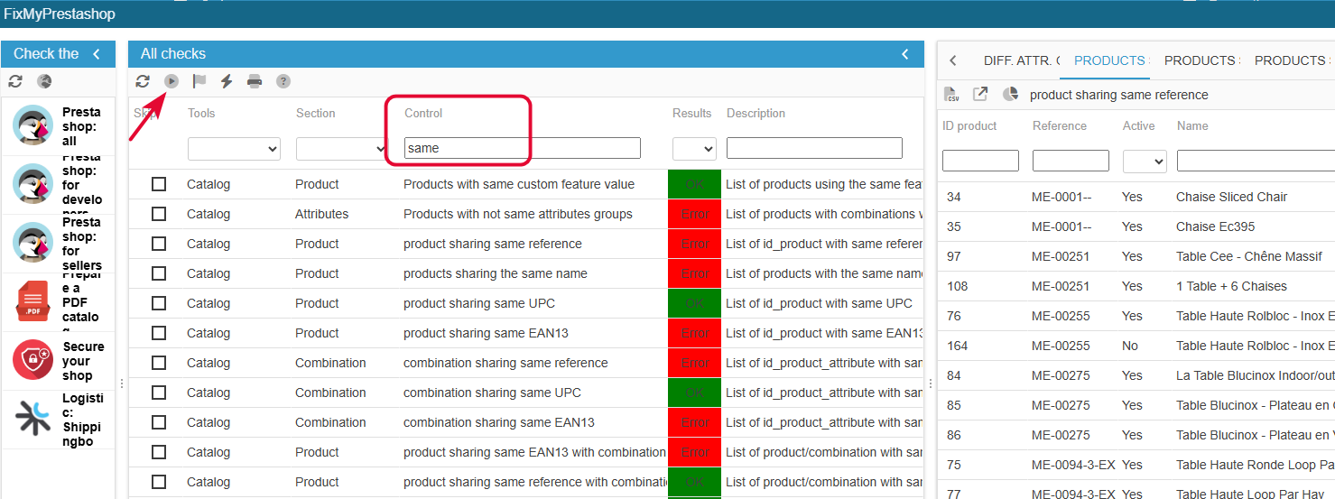The width and height of the screenshot is (1335, 499).
Task: Click the flag icon in All checks toolbar
Action: coord(199,81)
